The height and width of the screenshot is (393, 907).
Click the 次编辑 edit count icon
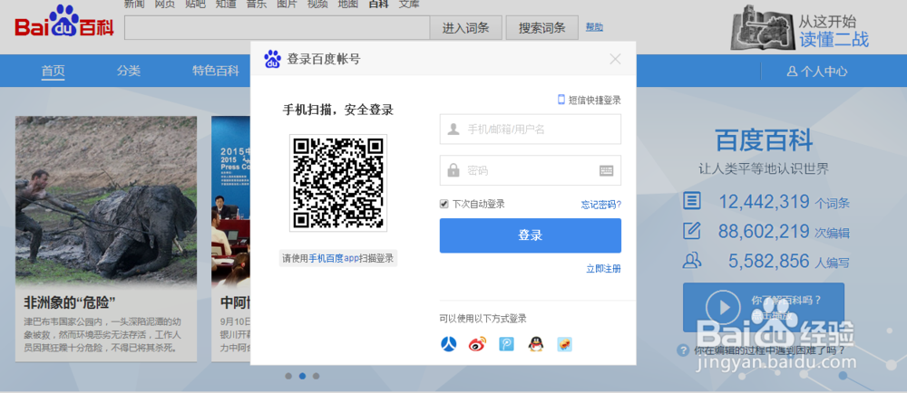click(x=692, y=232)
